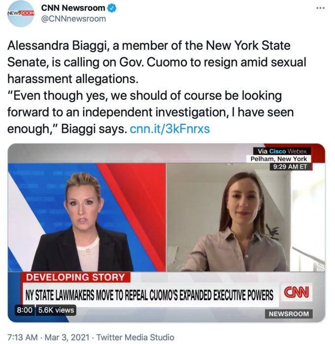Click the red CNN logo in video
Image resolution: width=335 pixels, height=344 pixels.
(x=297, y=292)
